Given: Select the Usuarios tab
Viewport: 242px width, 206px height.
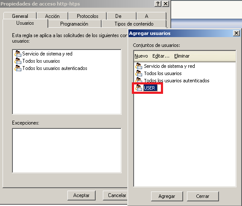Looking at the screenshot, I should [25, 23].
